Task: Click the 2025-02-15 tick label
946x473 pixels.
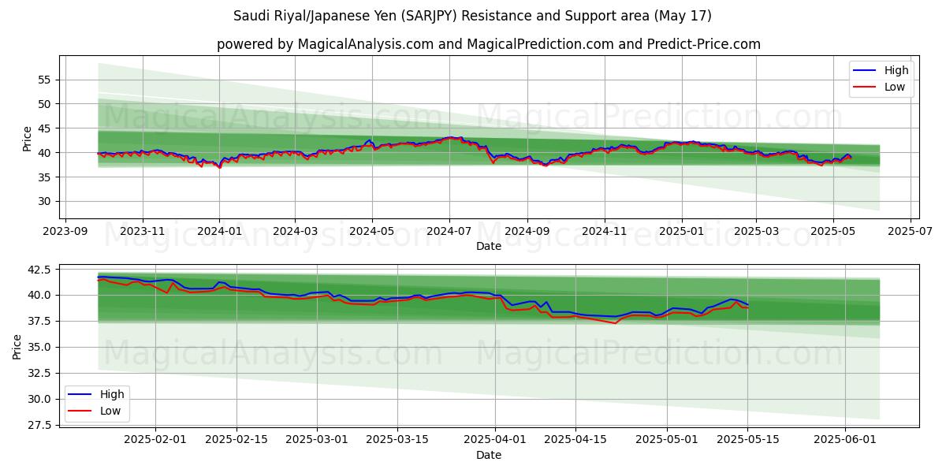Action: point(236,439)
